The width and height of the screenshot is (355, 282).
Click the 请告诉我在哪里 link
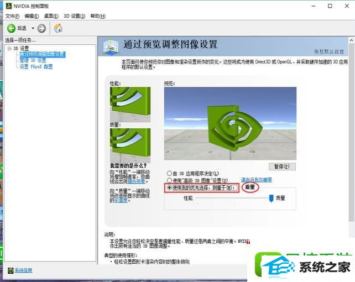tap(256, 180)
